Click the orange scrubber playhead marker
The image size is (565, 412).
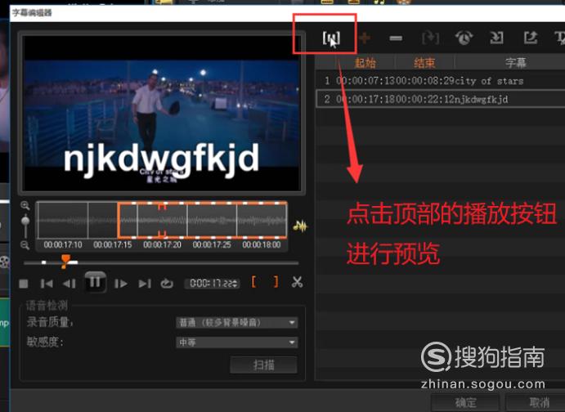click(65, 261)
